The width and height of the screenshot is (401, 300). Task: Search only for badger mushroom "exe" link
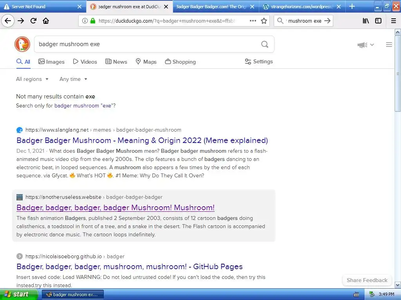[83, 105]
